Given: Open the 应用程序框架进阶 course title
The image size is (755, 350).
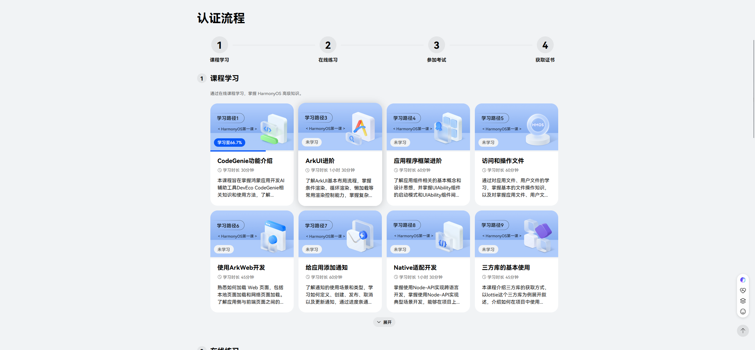Looking at the screenshot, I should coord(418,161).
